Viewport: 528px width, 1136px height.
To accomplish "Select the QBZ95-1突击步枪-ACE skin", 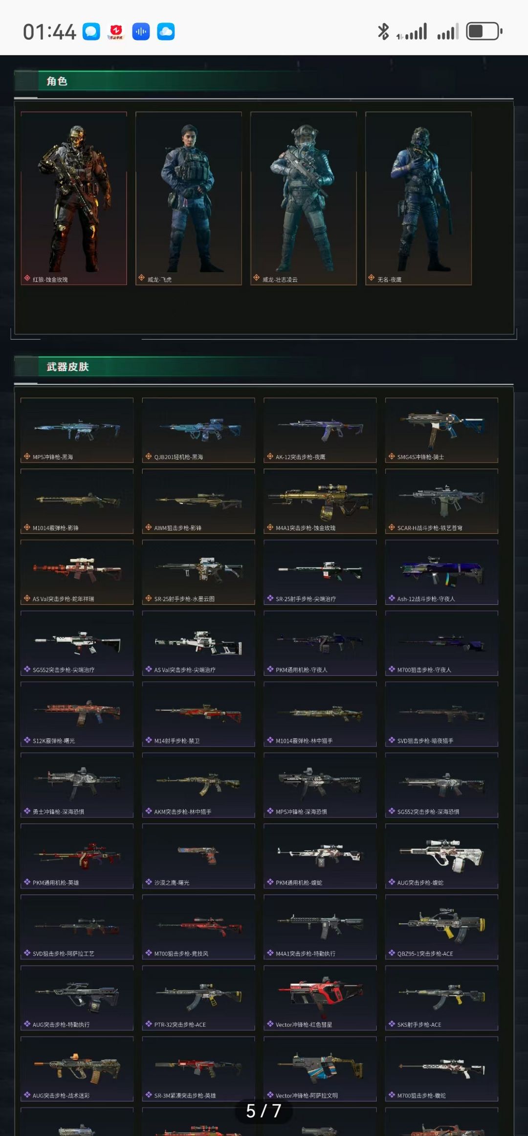I will [442, 927].
